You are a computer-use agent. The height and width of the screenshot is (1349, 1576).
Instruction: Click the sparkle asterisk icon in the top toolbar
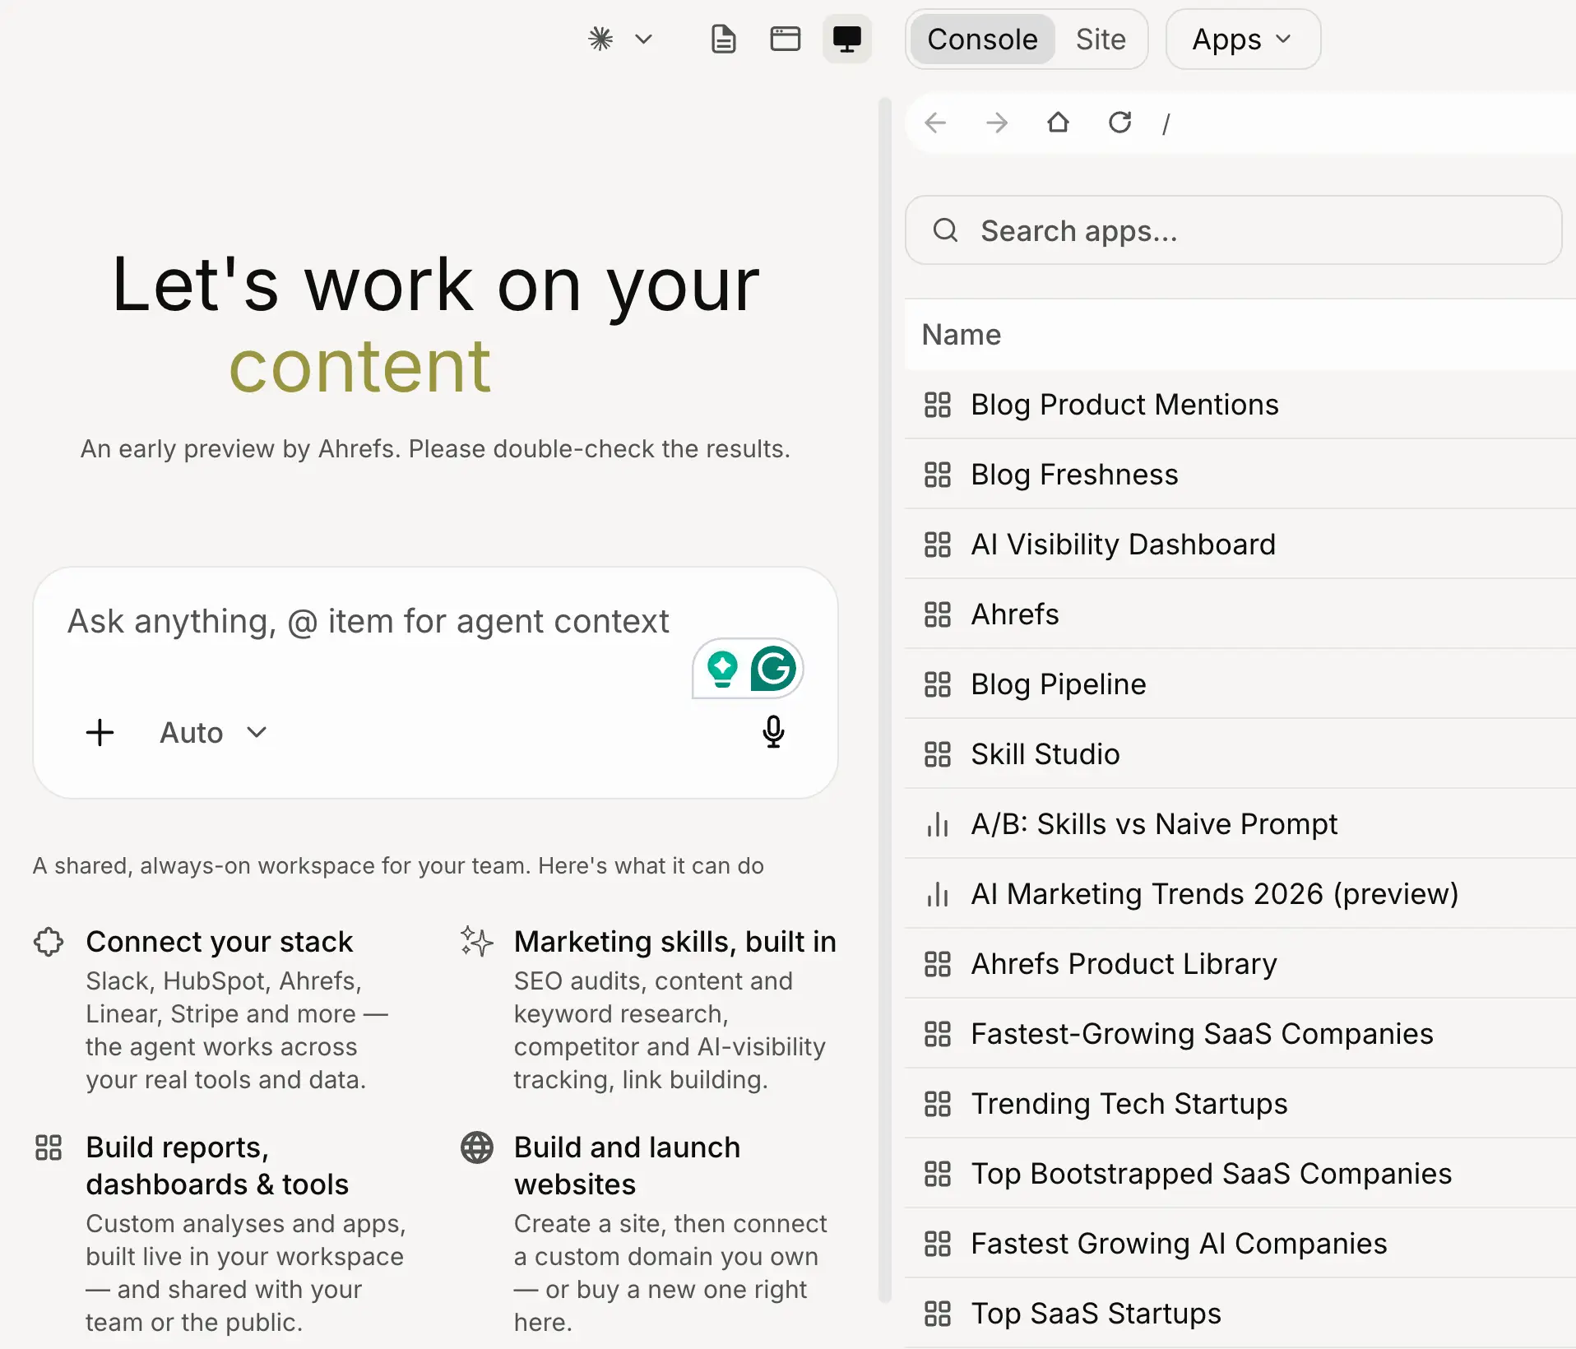pos(601,39)
